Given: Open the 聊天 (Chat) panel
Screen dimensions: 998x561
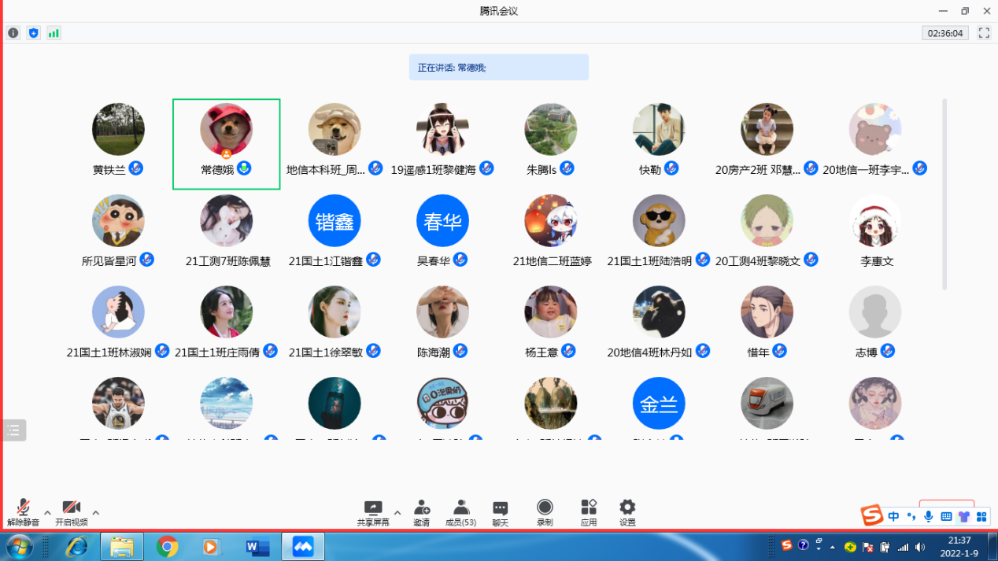Looking at the screenshot, I should coord(500,512).
